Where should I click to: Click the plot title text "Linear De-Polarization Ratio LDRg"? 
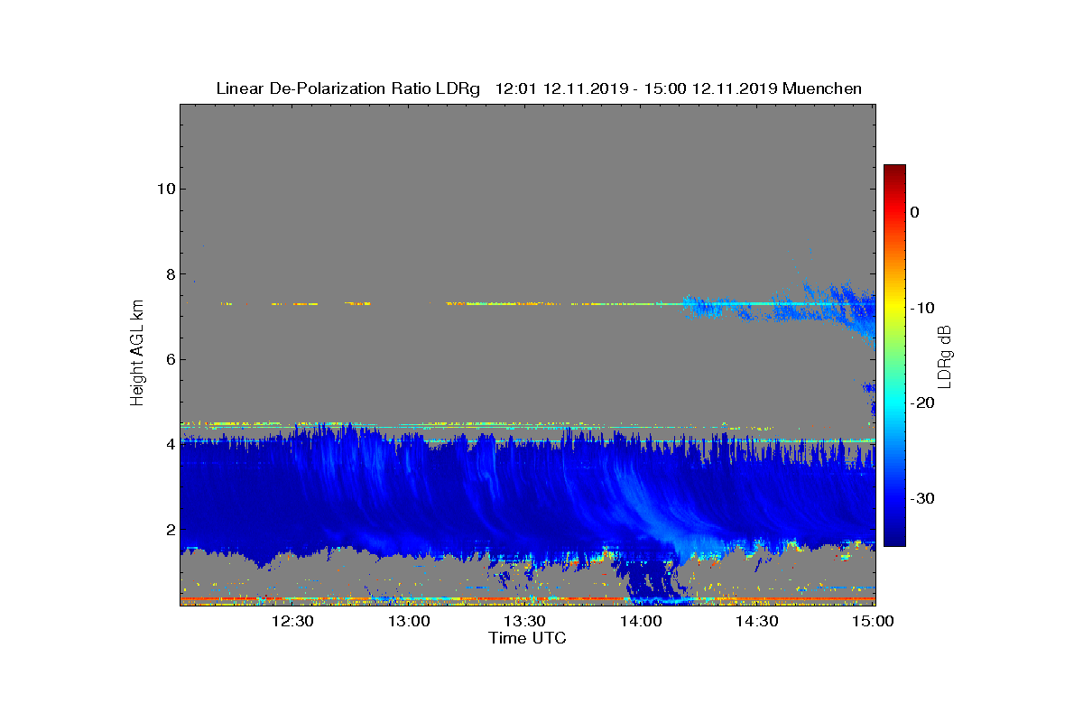pos(348,88)
